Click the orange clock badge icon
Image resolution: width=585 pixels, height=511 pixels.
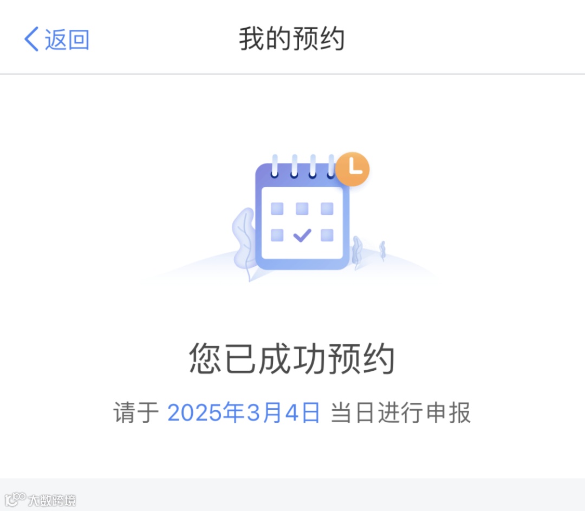[x=352, y=169]
